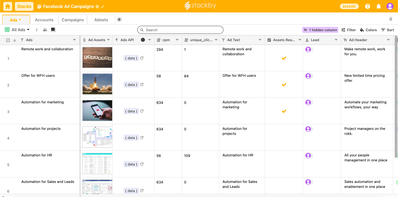Toggle the select-all rows checkbox
This screenshot has width=398, height=197.
8,40
